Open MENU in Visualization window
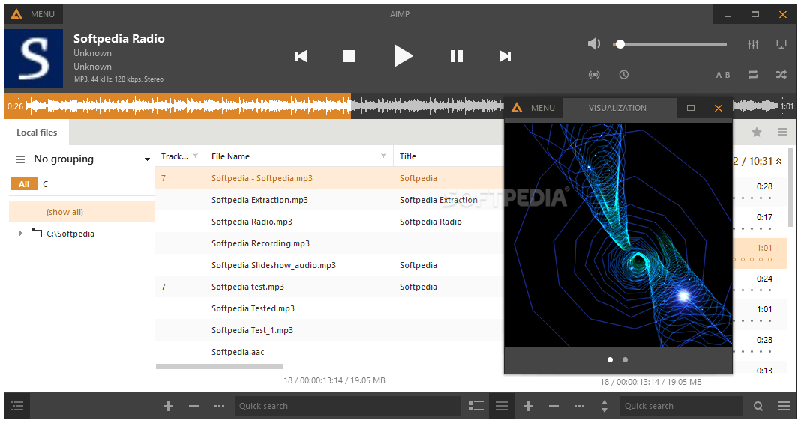The width and height of the screenshot is (801, 423). [534, 108]
